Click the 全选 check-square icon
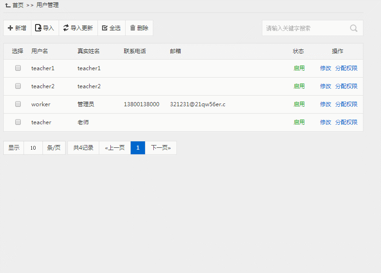The image size is (381, 273). [x=104, y=28]
